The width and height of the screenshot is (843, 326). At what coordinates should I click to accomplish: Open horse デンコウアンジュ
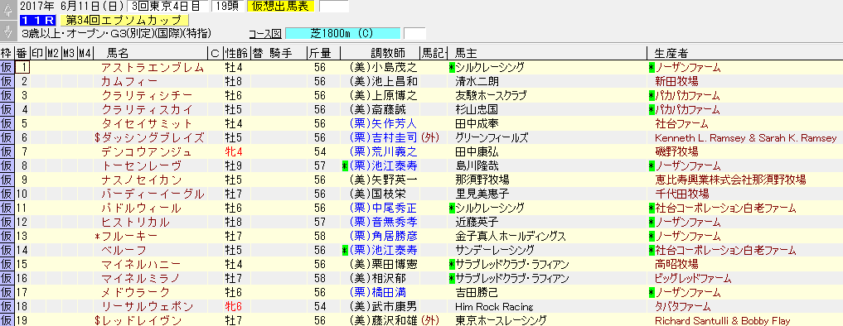click(146, 151)
